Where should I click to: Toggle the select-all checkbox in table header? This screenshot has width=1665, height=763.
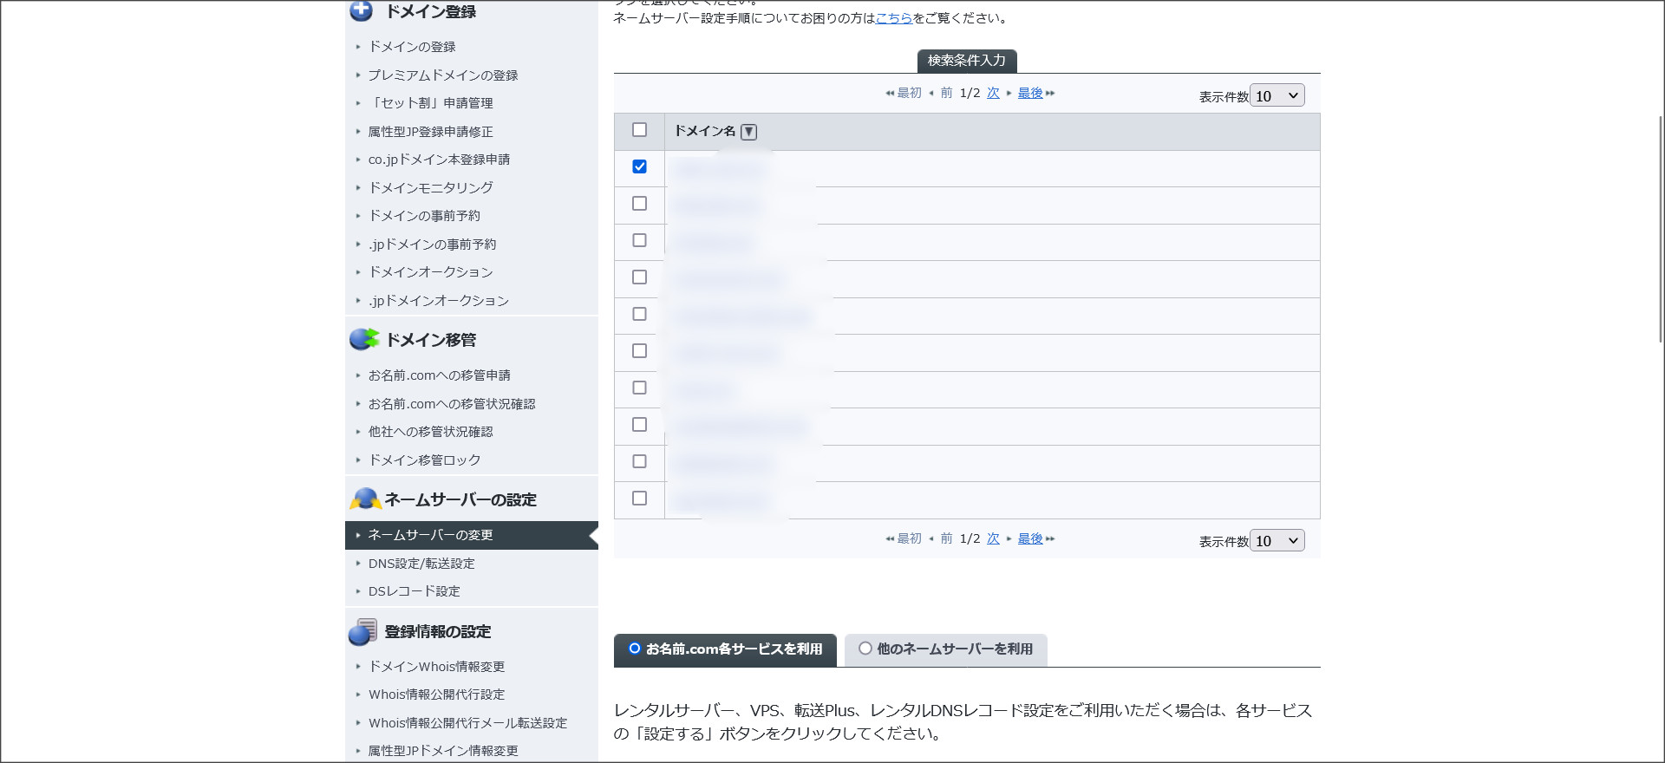[639, 130]
